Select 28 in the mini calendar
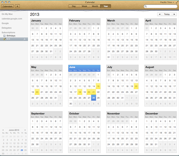Screen dimensions: 179x156 click(22, 150)
